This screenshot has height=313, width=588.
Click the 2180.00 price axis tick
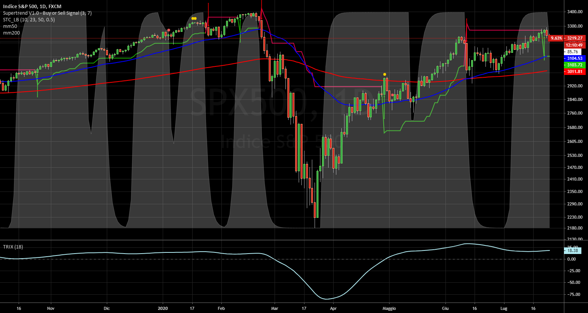[x=574, y=228]
